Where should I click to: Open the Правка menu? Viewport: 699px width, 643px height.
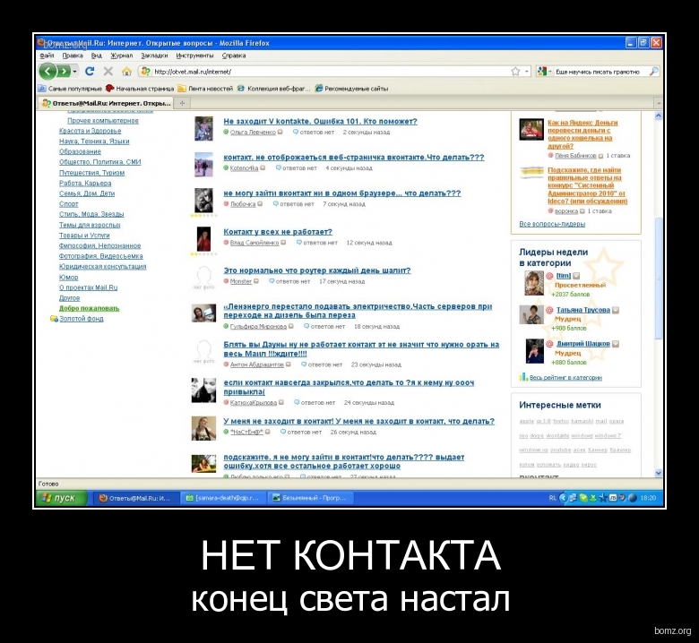73,56
